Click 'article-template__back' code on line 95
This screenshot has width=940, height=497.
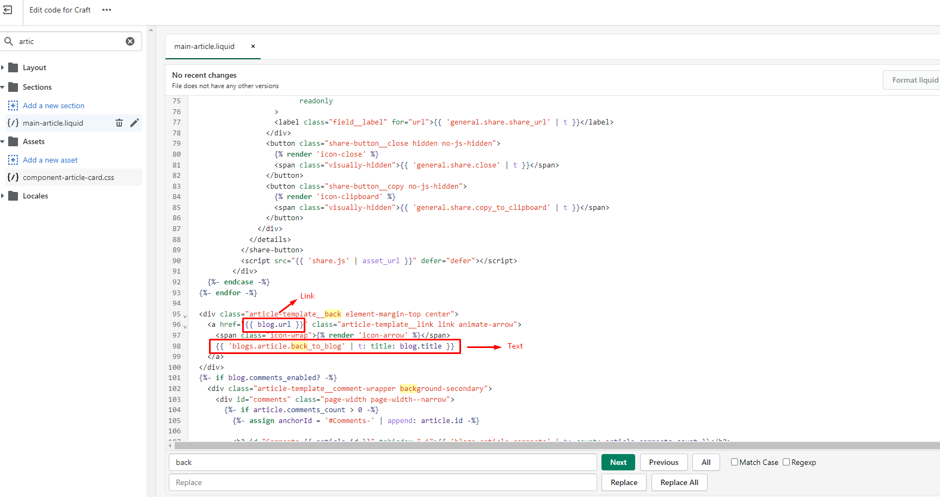point(295,314)
